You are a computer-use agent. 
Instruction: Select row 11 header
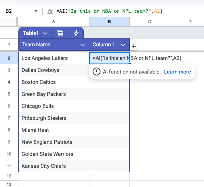pos(9,166)
